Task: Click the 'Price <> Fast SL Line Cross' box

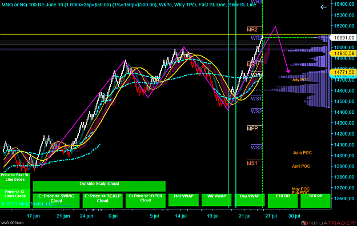Action: point(15,181)
